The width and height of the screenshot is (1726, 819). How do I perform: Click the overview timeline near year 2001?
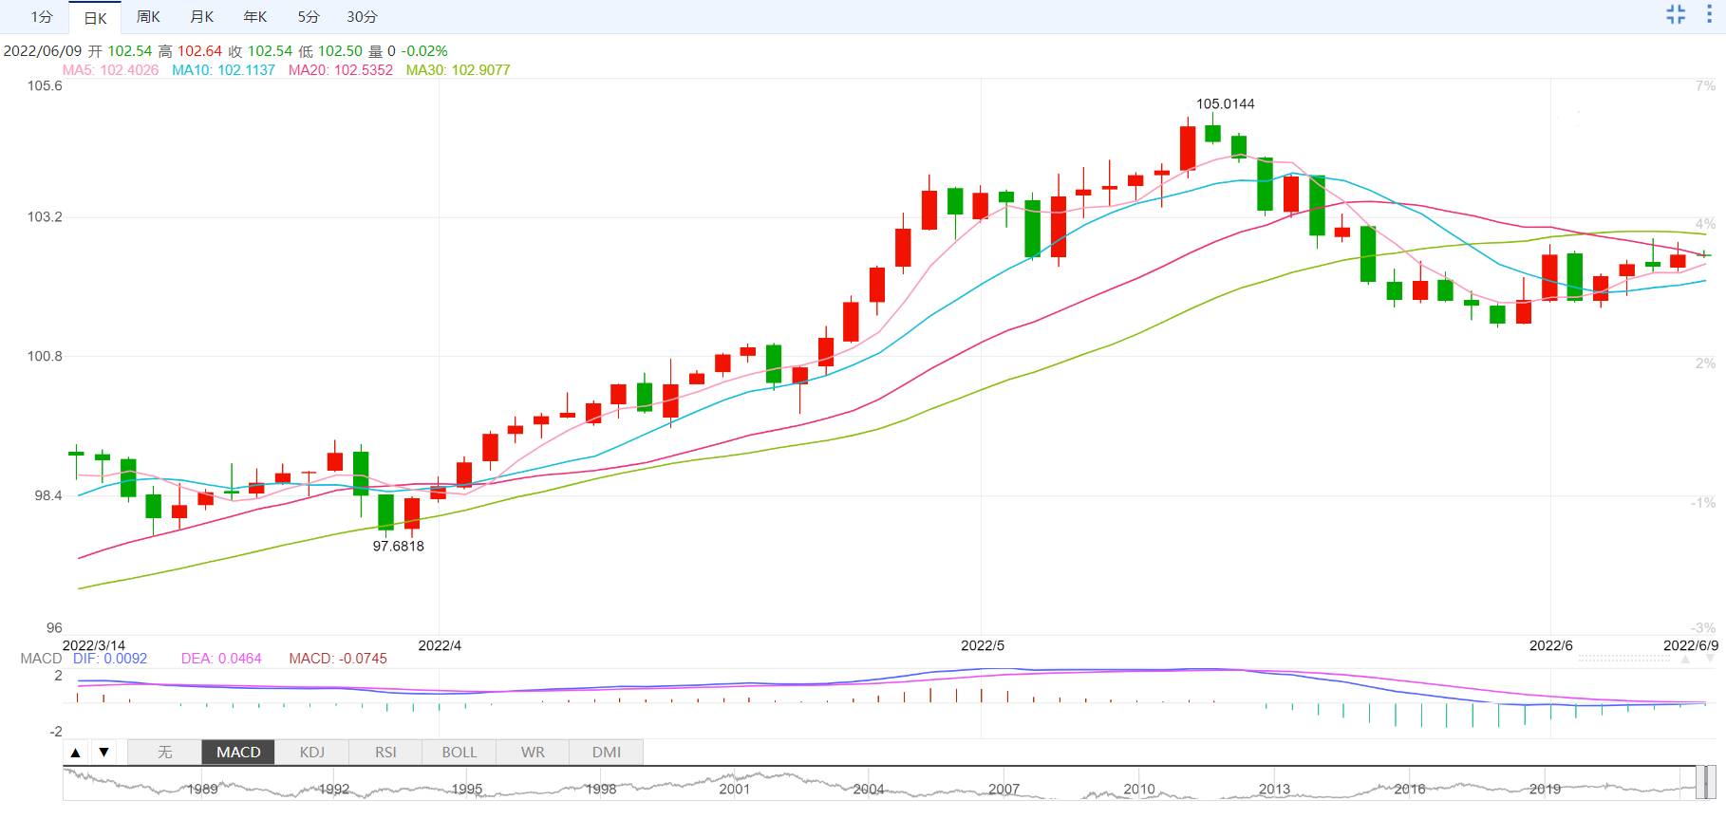(x=734, y=789)
